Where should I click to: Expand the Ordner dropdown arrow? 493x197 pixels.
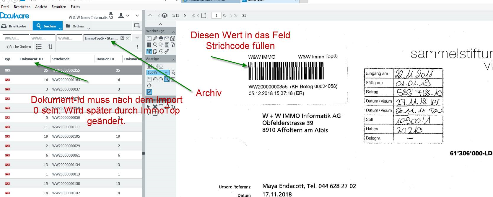[x=88, y=28]
